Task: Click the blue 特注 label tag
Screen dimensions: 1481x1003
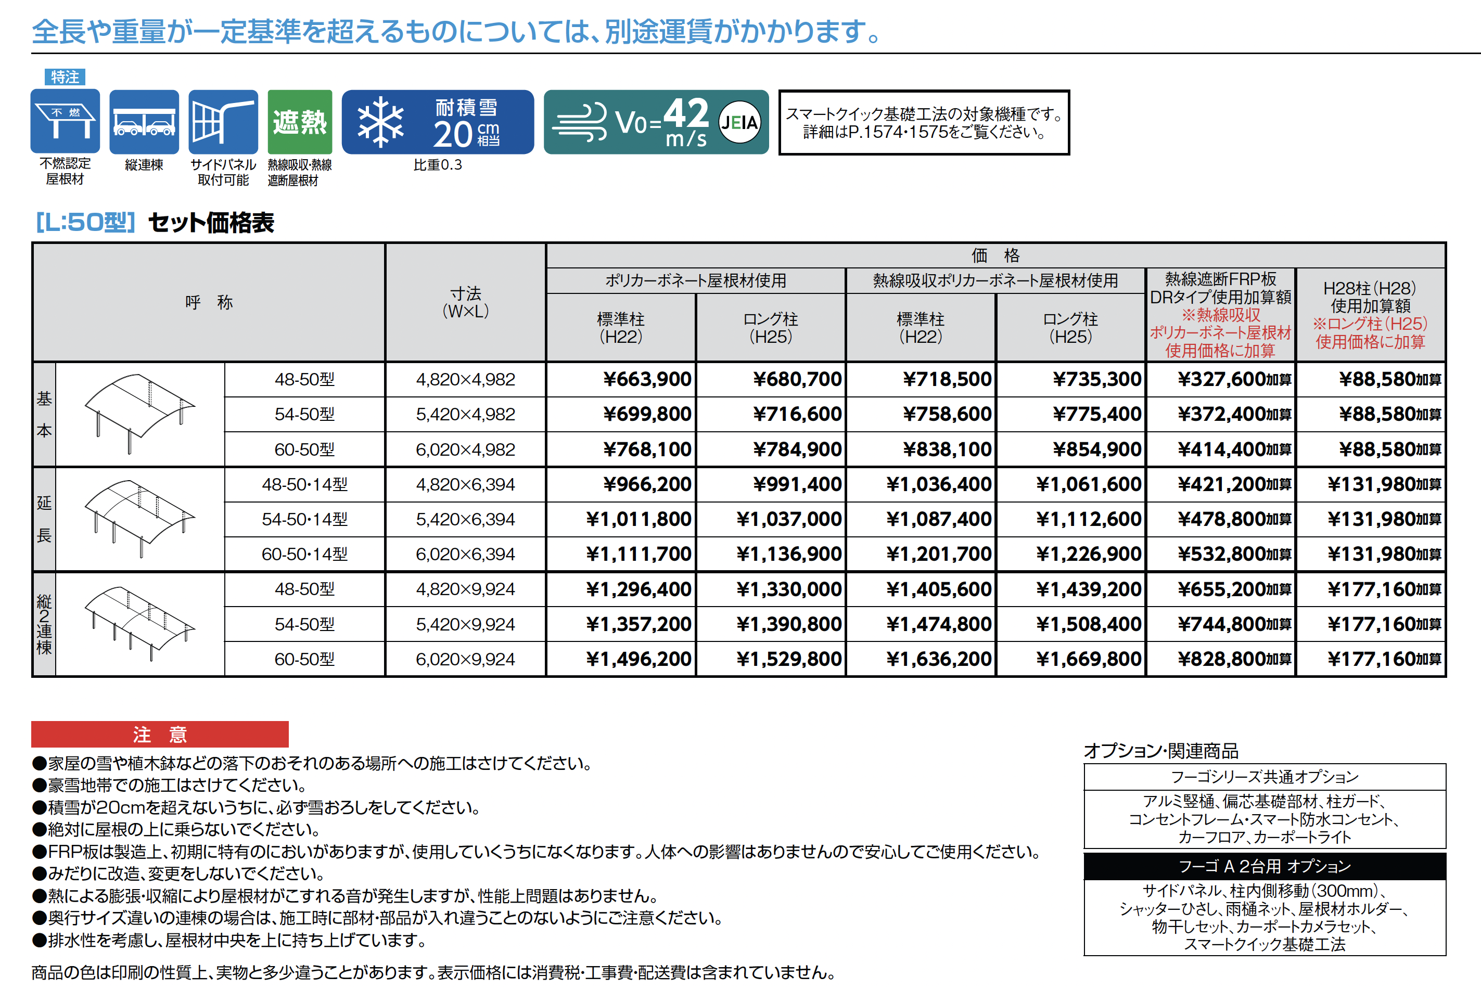Action: tap(65, 77)
